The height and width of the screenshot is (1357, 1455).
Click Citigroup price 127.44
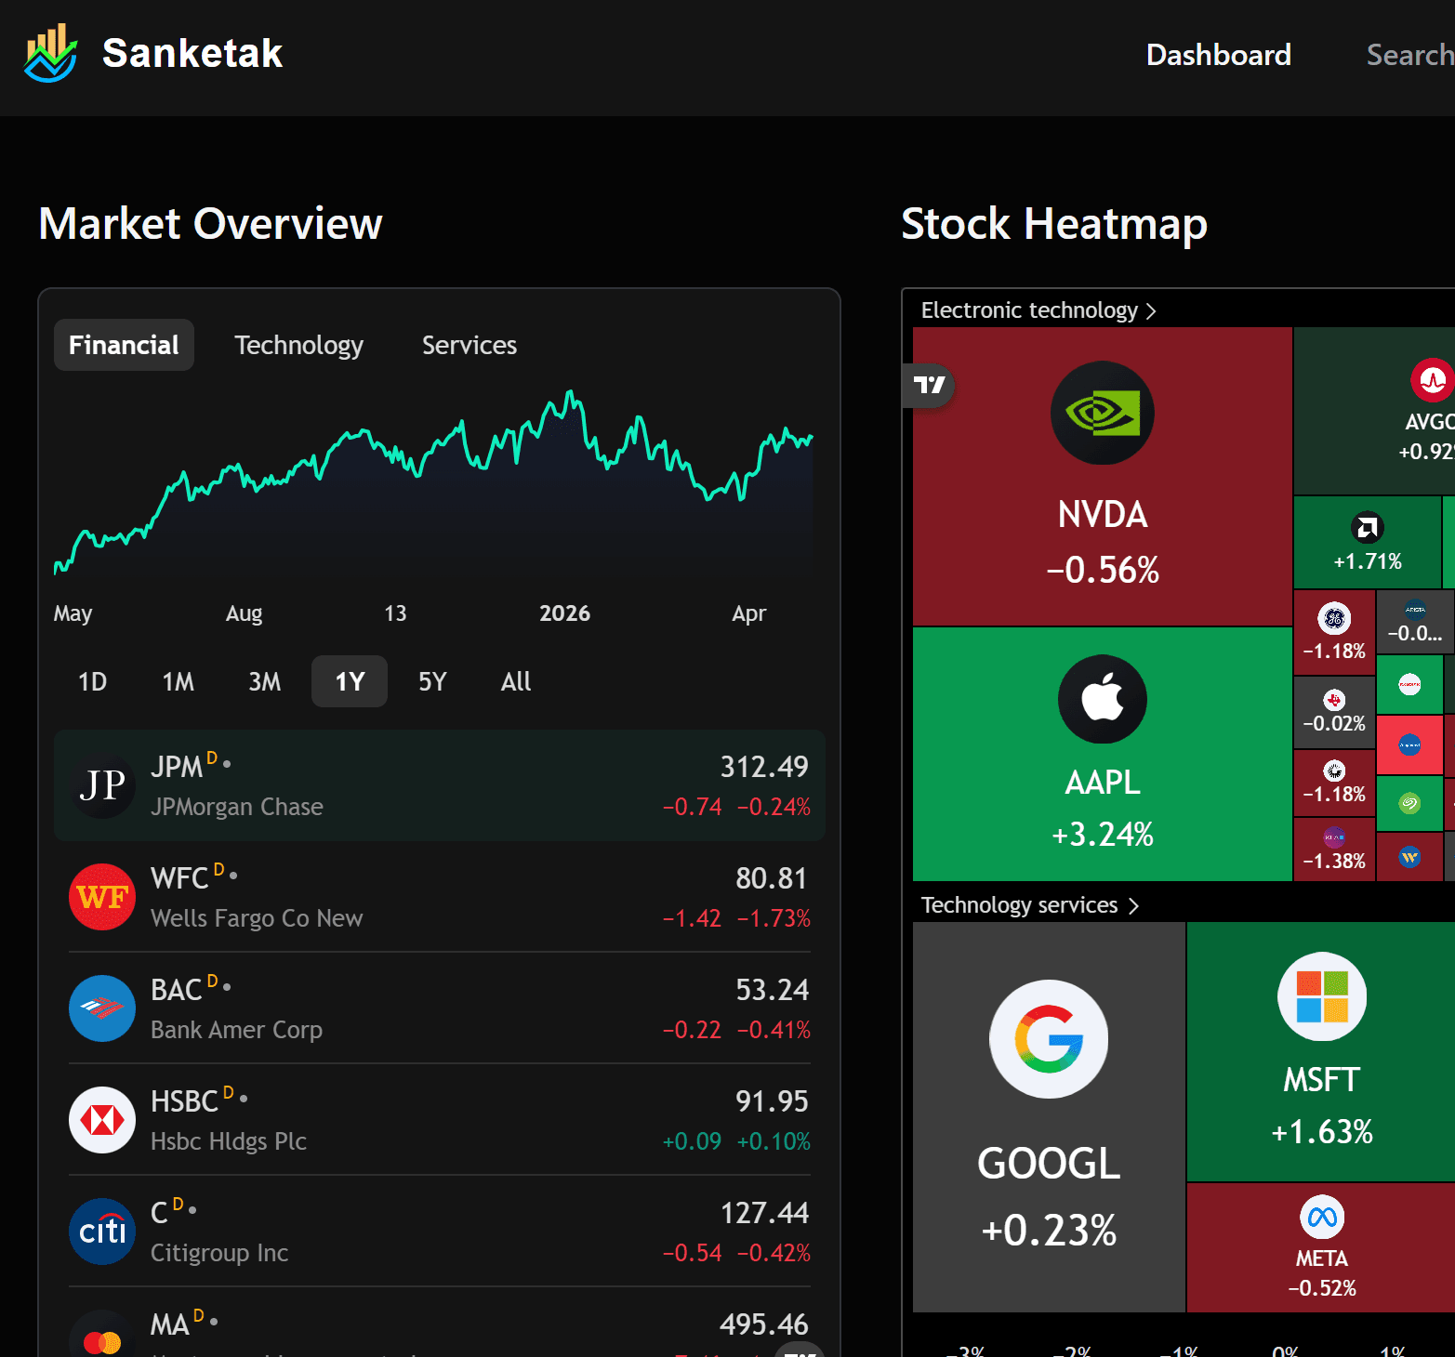[764, 1213]
